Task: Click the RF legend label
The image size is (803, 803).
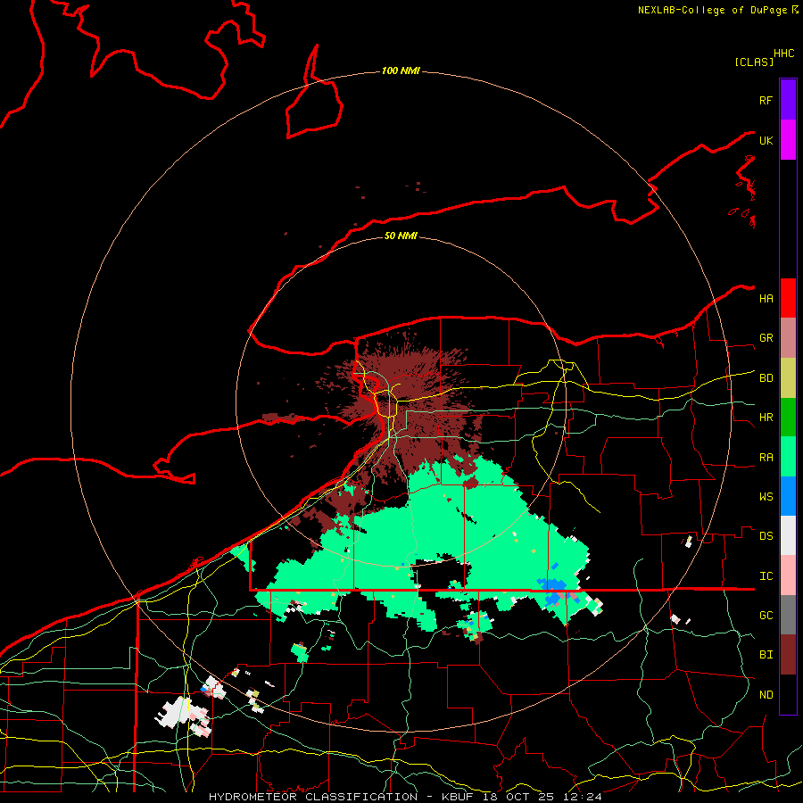Action: click(766, 100)
